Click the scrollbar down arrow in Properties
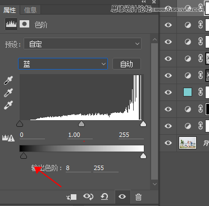The image size is (209, 206). point(155,184)
